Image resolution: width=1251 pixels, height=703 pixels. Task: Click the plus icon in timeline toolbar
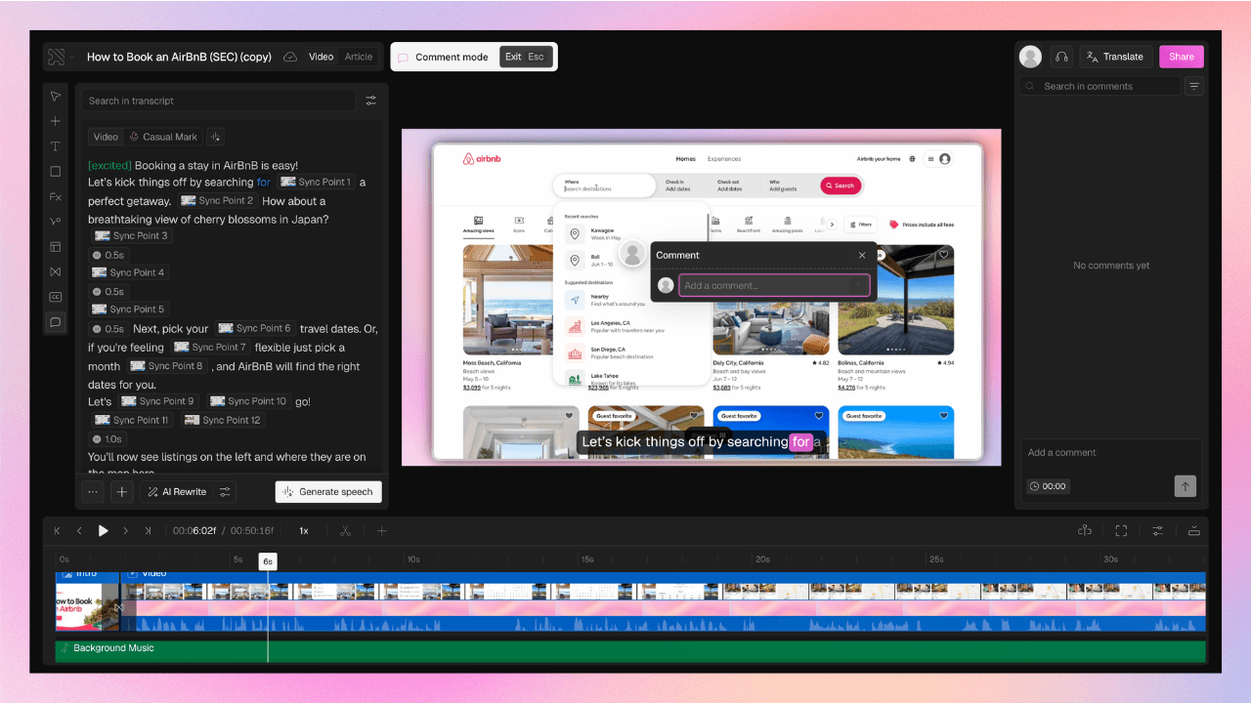(382, 531)
